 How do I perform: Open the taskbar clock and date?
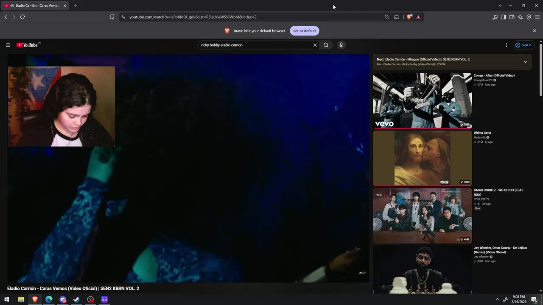point(519,299)
